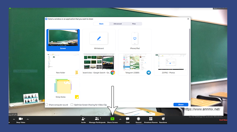The image size is (237, 132).
Task: Check Optimize Screen Sharing for Video Clip
Action: pos(72,105)
